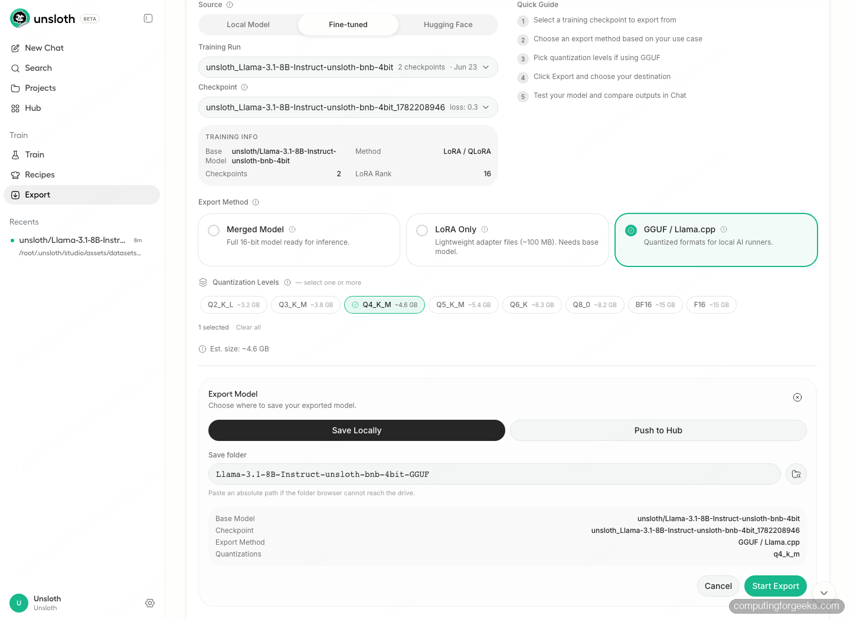Choose Save Locally destination
Image resolution: width=850 pixels, height=619 pixels.
click(x=357, y=430)
